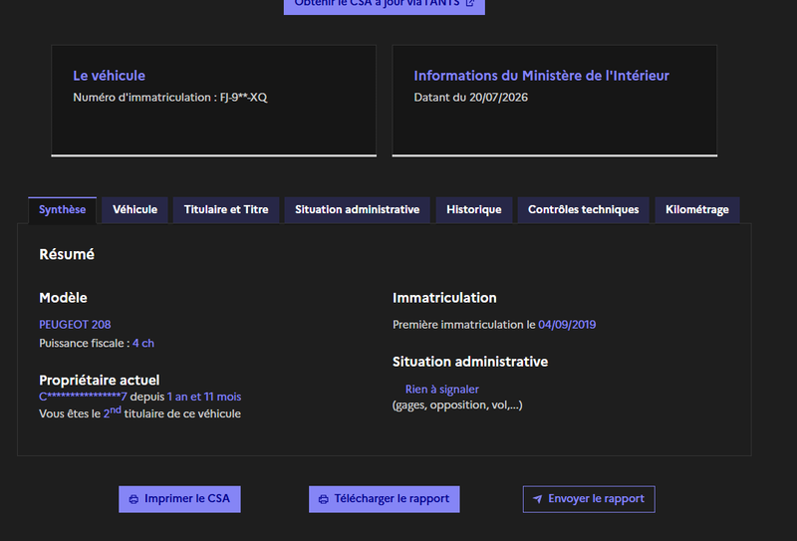Switch to the Kilométrage tab
Image resolution: width=797 pixels, height=541 pixels.
696,210
